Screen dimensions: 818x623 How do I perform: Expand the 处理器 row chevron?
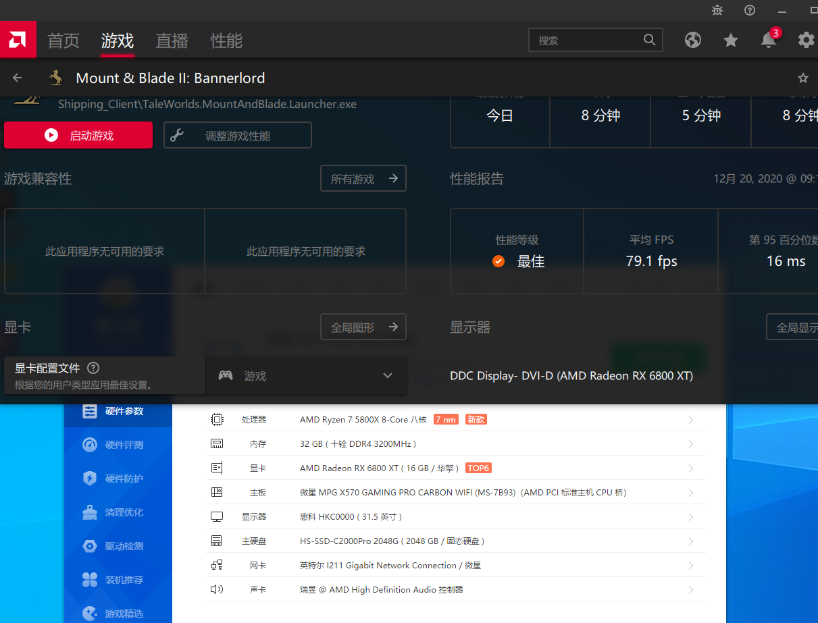click(690, 420)
